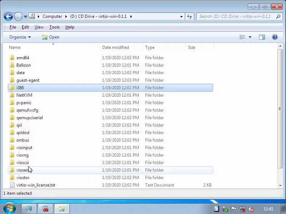Focus the Search CD Drive field

pos(236,16)
